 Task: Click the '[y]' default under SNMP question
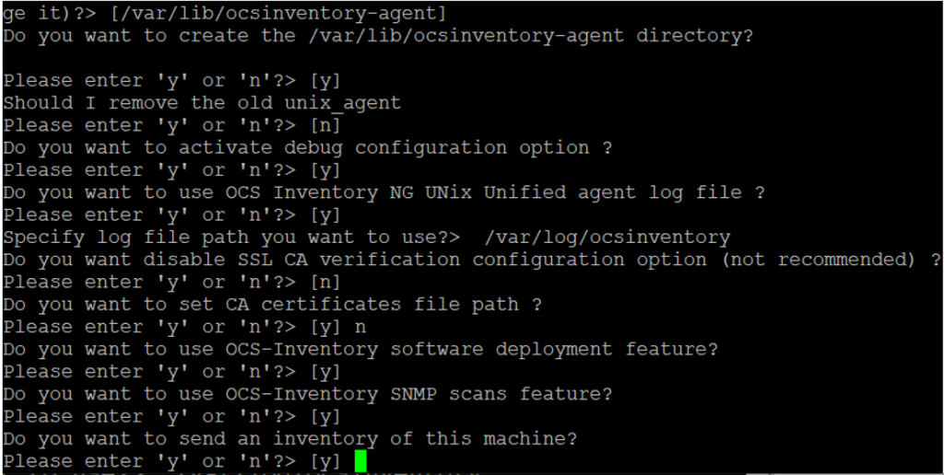click(325, 417)
